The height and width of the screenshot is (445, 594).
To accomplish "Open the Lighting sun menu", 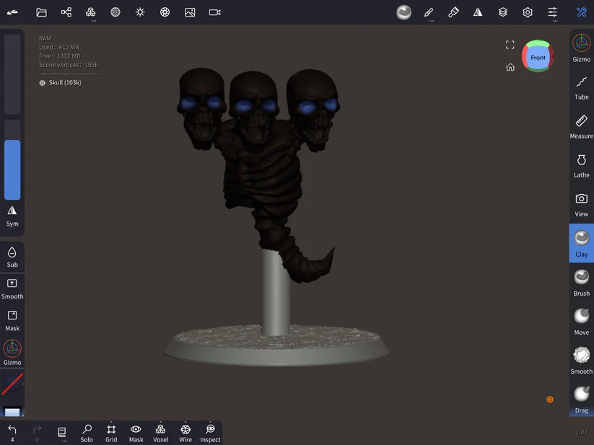I will pos(140,12).
